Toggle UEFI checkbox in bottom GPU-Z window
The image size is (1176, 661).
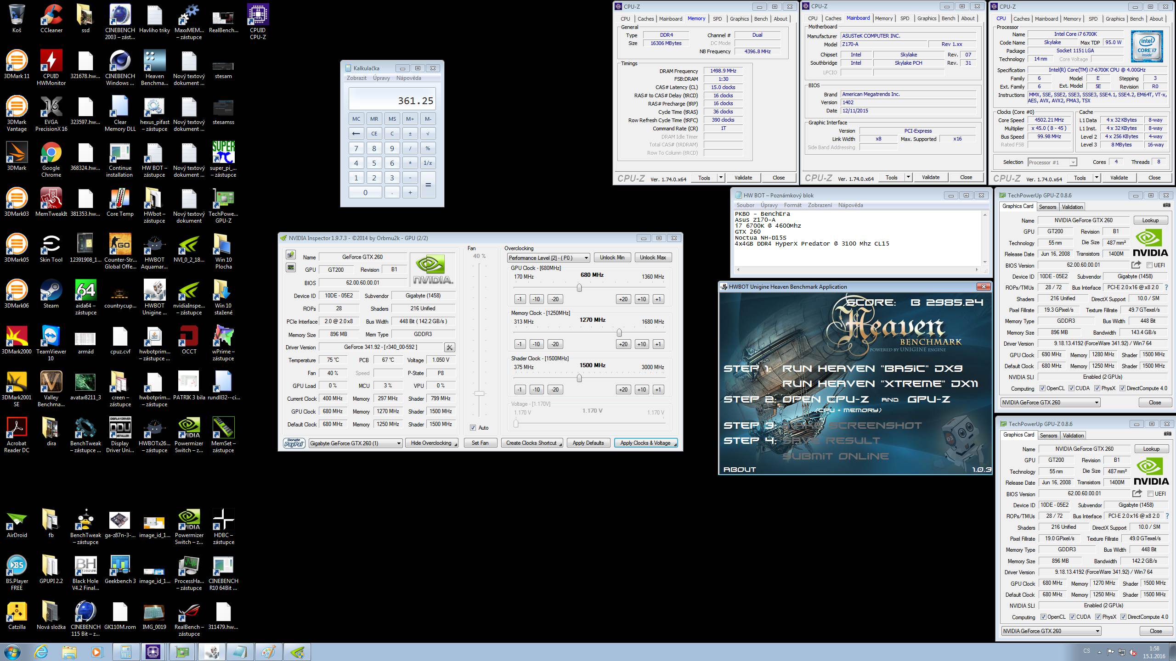(x=1150, y=494)
